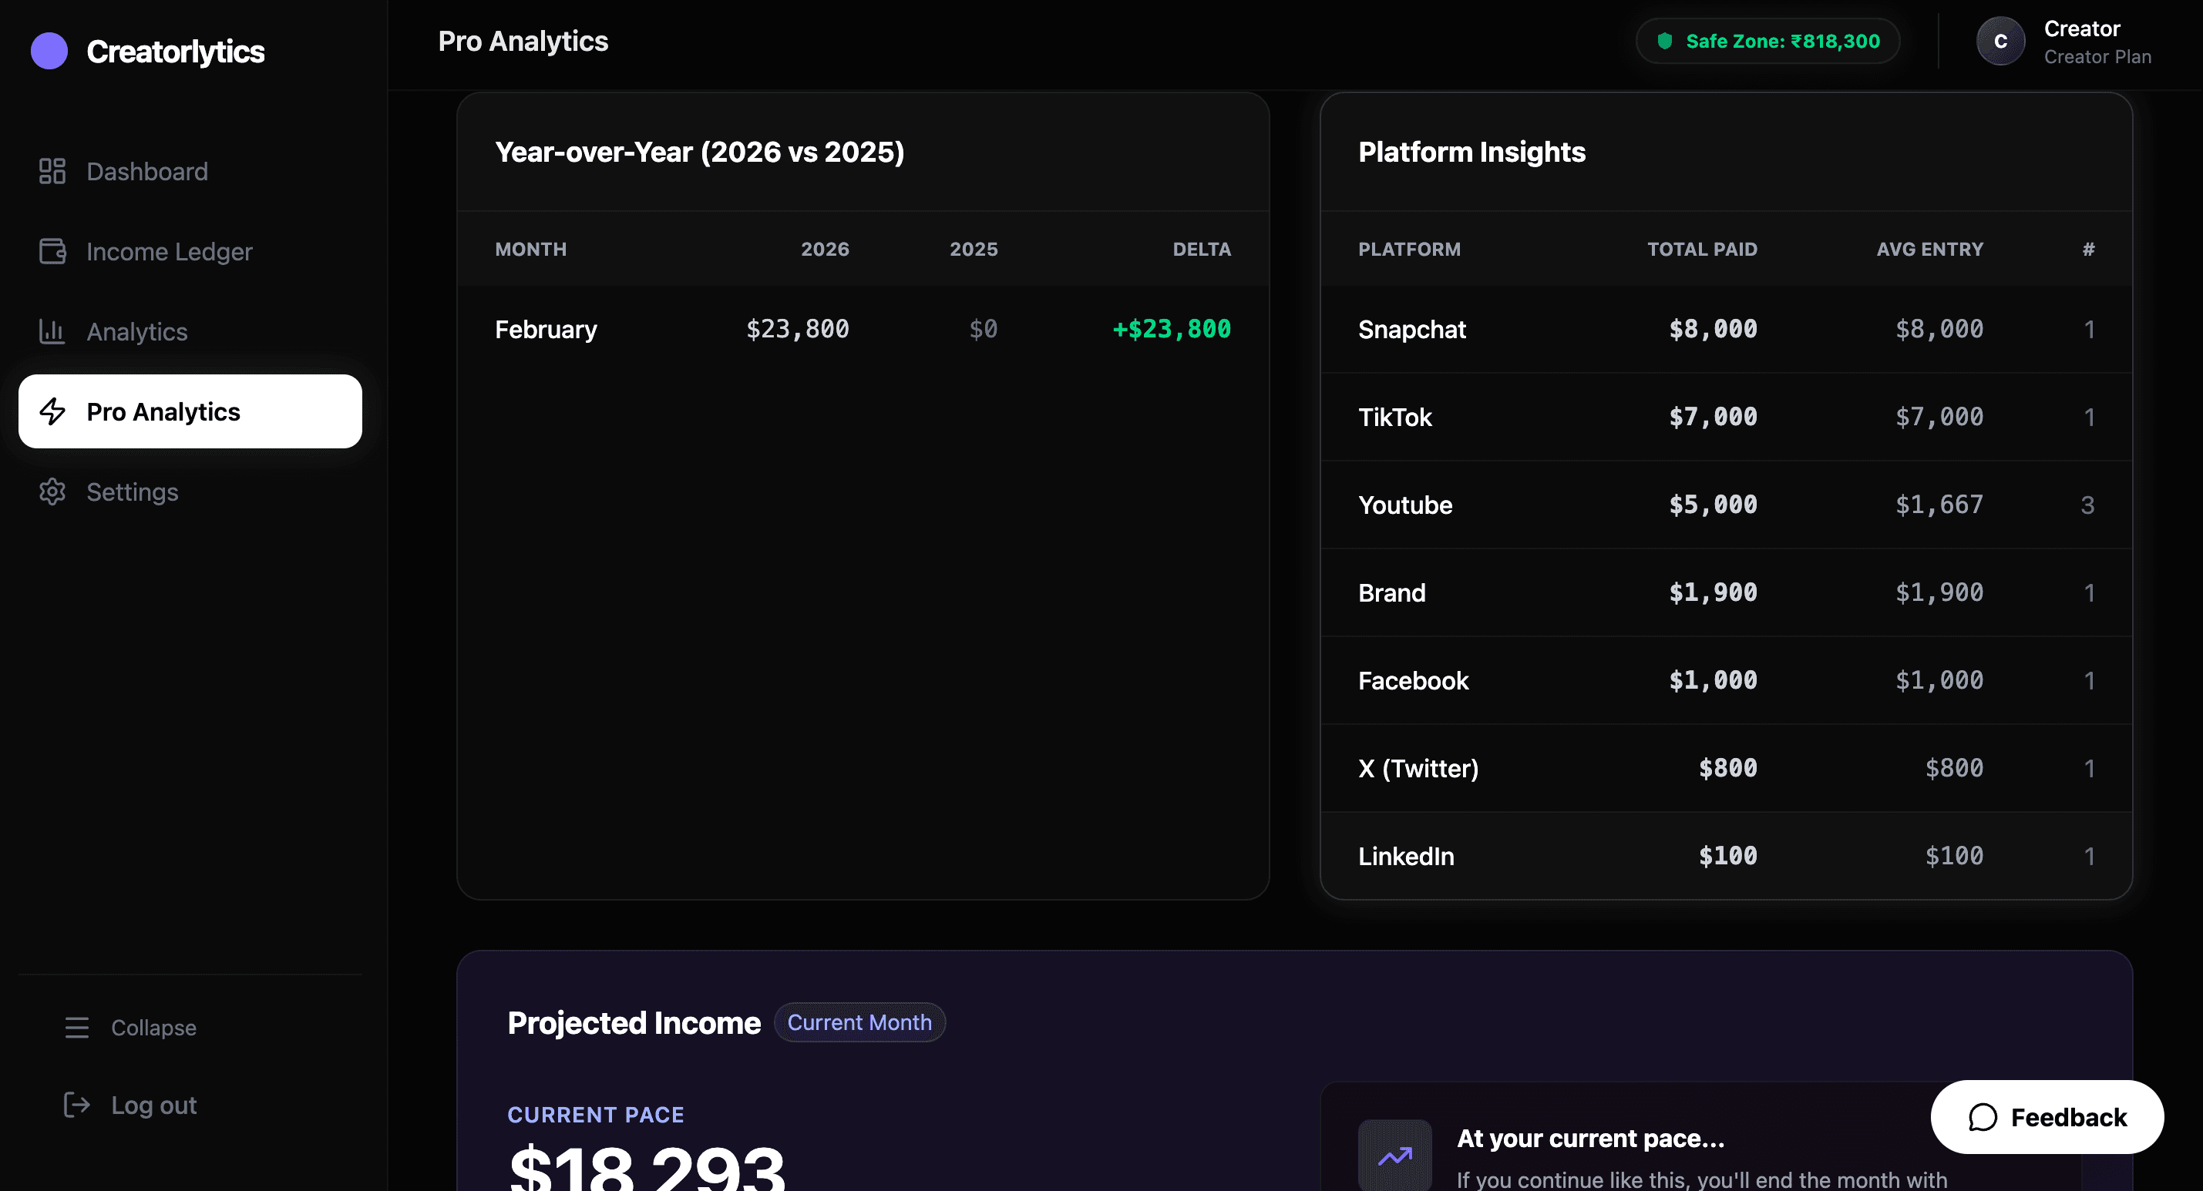
Task: Click the green shield Safe Zone icon
Action: point(1664,41)
